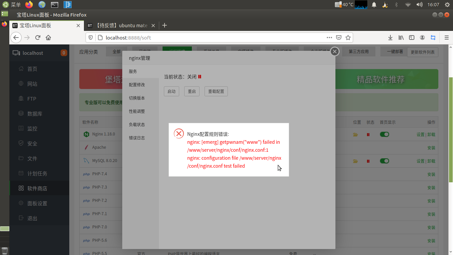Open 网站 in sidebar
Screen dimensions: 453x255
(x=39, y=84)
